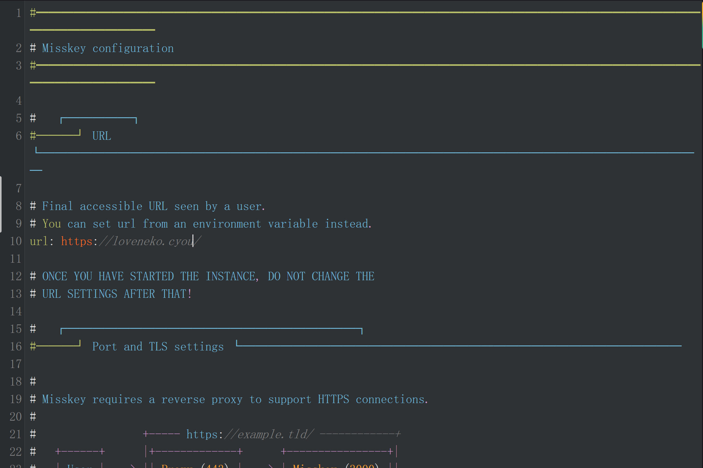Image resolution: width=703 pixels, height=468 pixels.
Task: Click 'Final accessible URL seen by a user.' comment
Action: pyautogui.click(x=154, y=206)
